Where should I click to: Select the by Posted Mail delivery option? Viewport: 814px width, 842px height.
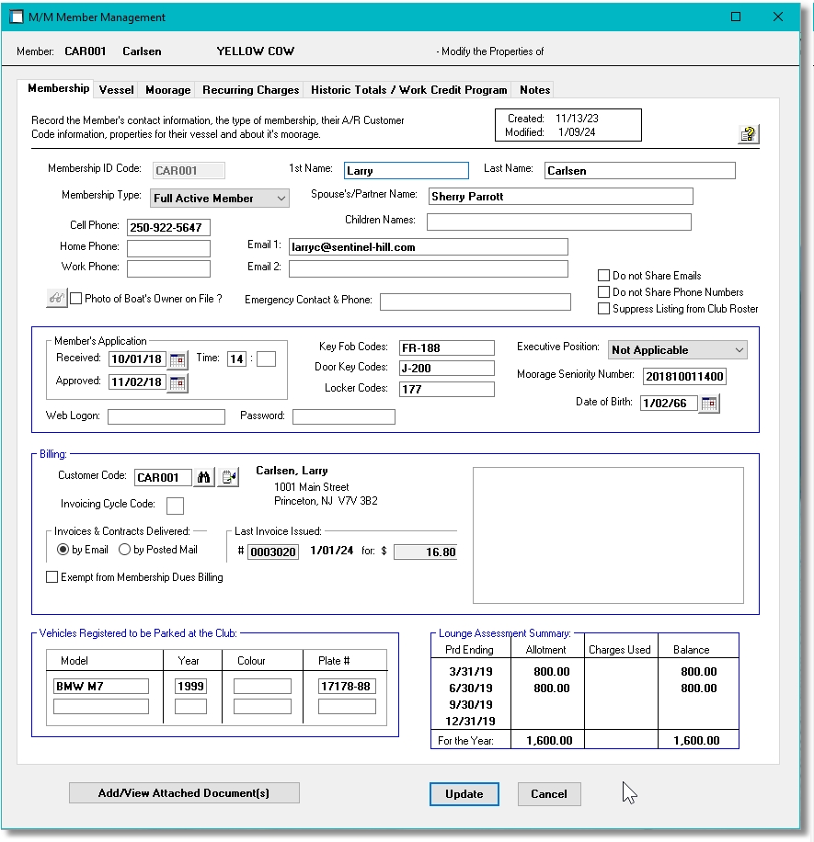coord(125,550)
